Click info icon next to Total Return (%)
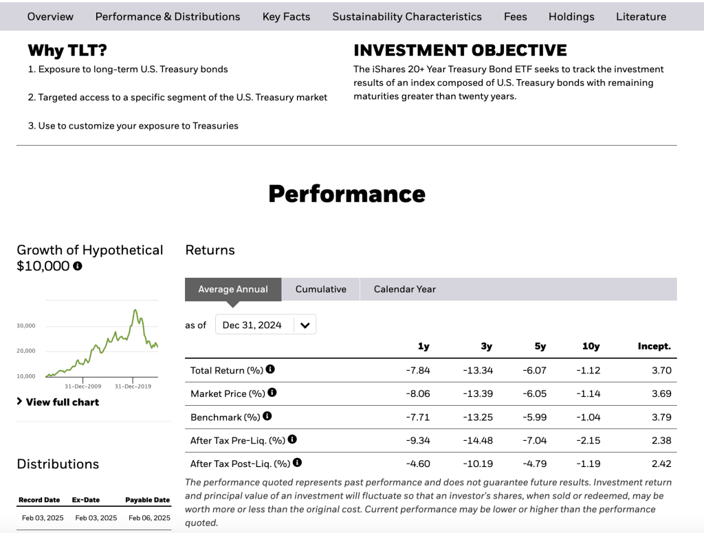 tap(270, 369)
